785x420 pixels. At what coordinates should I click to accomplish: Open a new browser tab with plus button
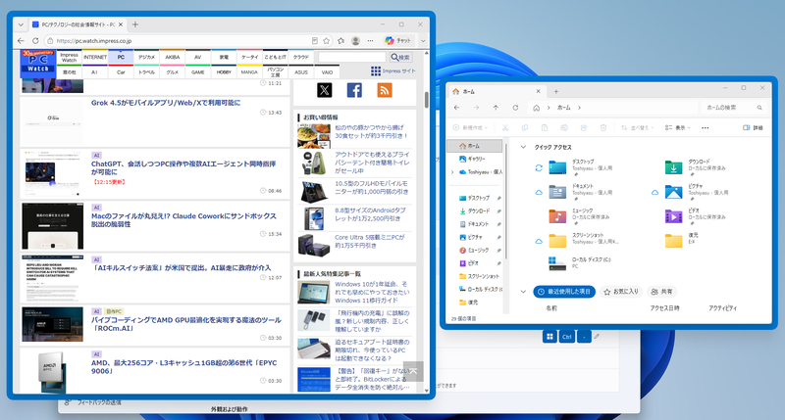135,23
